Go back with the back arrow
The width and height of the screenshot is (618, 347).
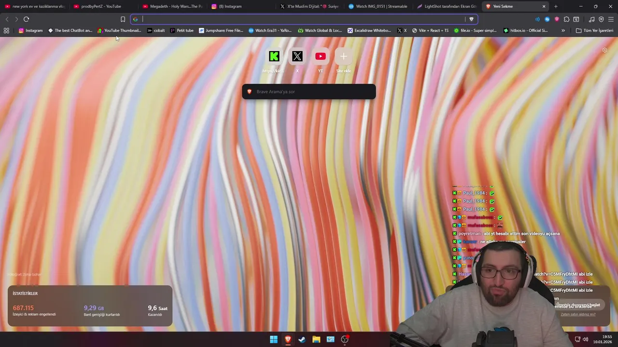[x=7, y=19]
